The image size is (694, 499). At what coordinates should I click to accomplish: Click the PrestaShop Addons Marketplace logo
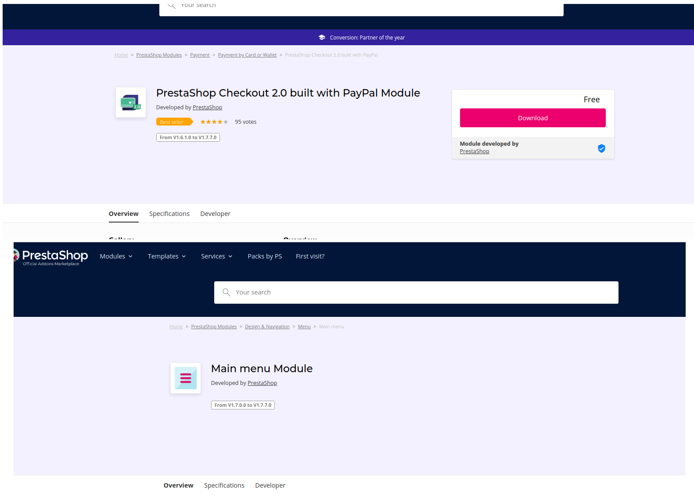[x=51, y=257]
